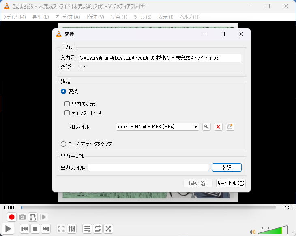Image resolution: width=296 pixels, height=236 pixels.
Task: Open the ビデオ menu
Action: pos(95,17)
